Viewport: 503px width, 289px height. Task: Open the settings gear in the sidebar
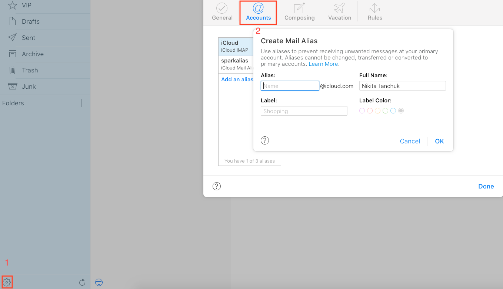pos(7,282)
